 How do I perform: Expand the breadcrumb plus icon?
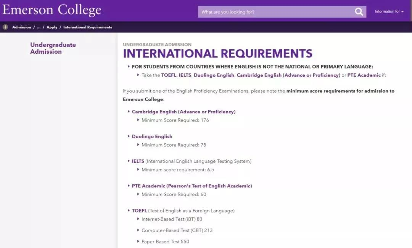(x=5, y=27)
